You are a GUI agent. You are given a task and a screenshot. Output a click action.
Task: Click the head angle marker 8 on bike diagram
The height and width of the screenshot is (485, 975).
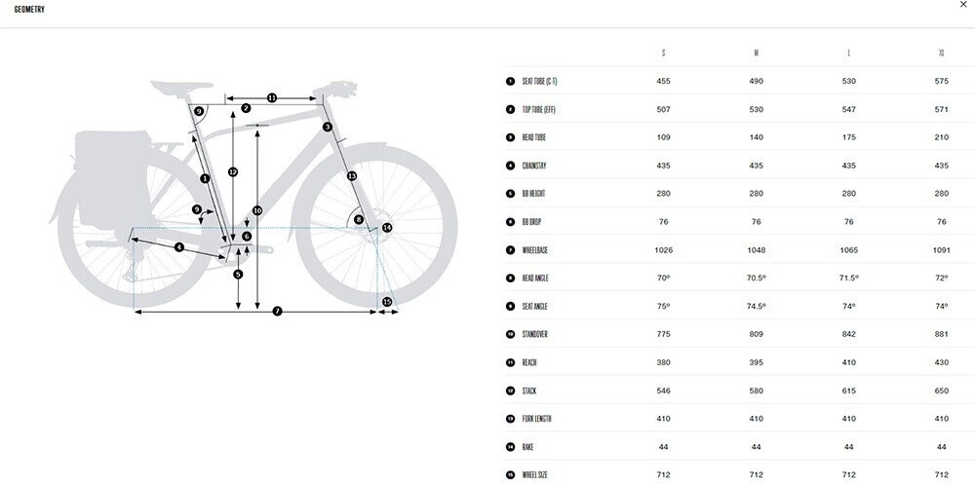[358, 219]
